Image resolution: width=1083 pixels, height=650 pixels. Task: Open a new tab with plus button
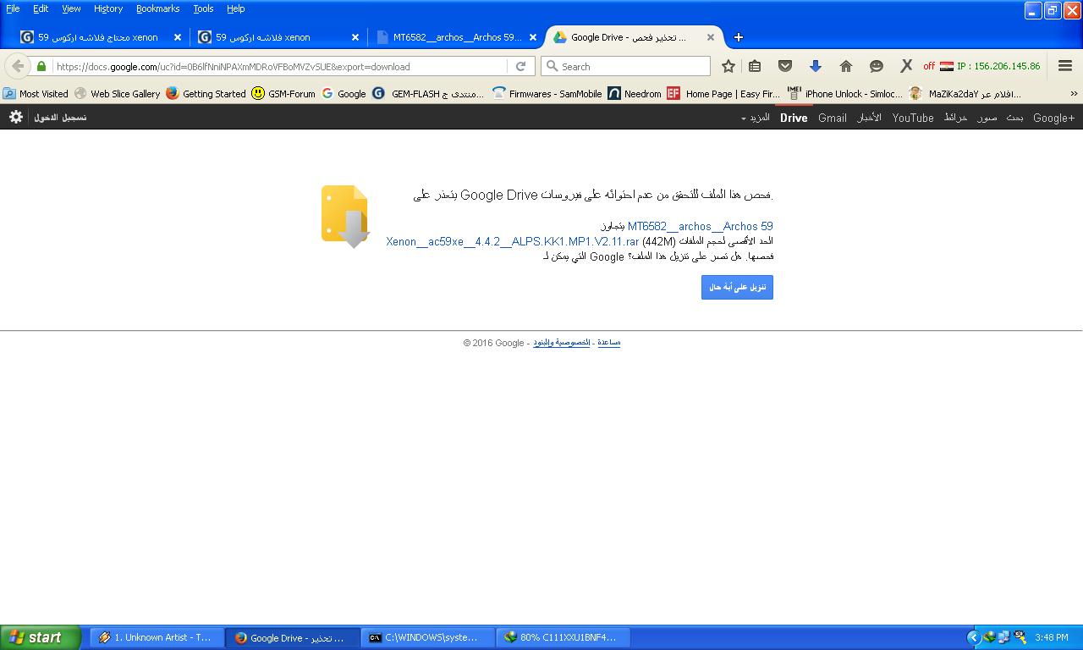(738, 37)
